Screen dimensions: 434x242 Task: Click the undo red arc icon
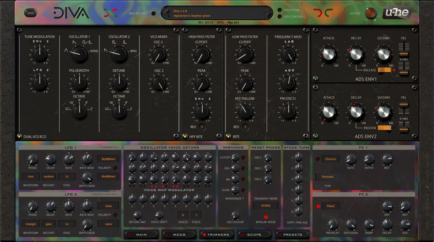tap(318, 13)
